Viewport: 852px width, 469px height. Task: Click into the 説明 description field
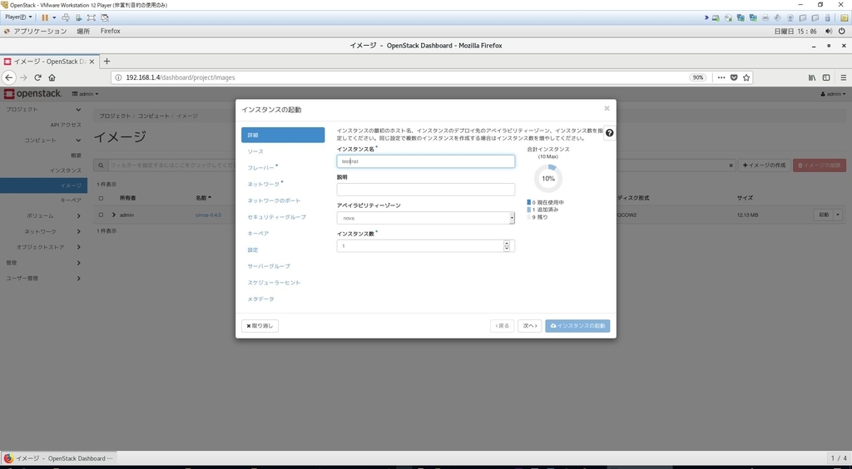click(425, 190)
